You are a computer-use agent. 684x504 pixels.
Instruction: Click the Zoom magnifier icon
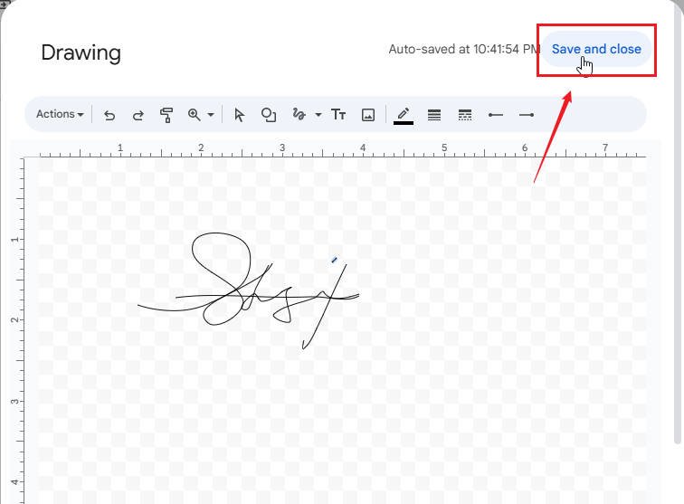pos(195,115)
